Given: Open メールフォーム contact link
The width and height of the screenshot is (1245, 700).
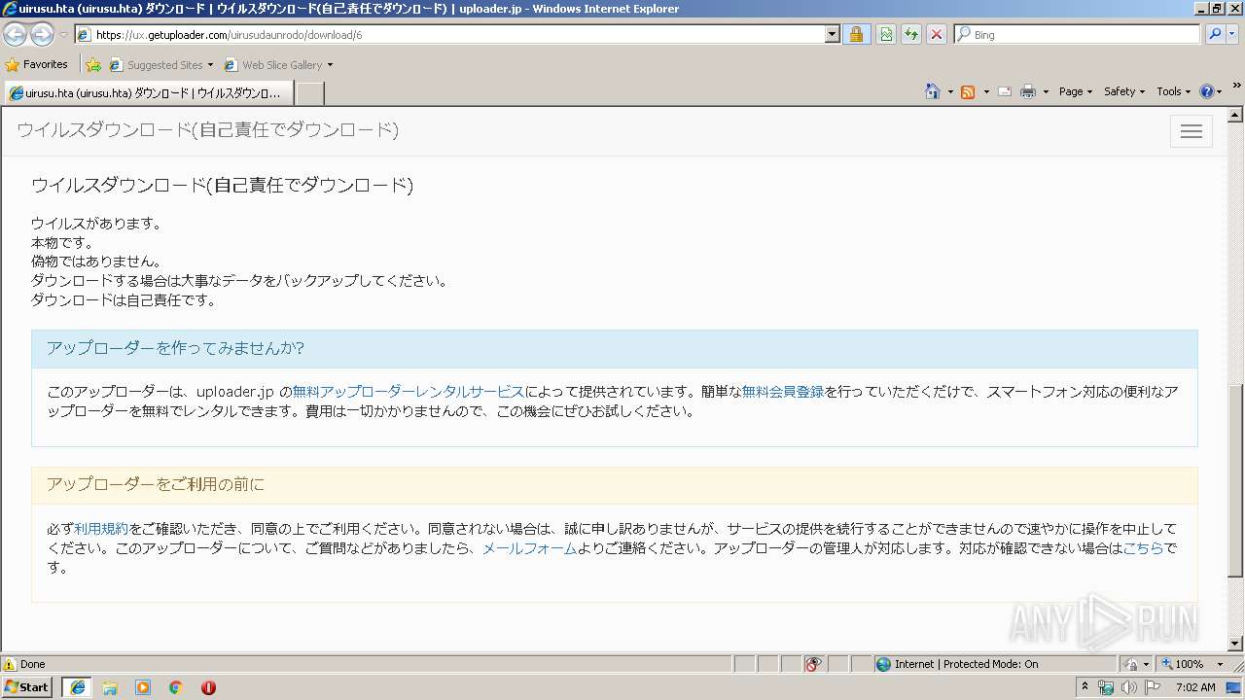Looking at the screenshot, I should point(530,548).
